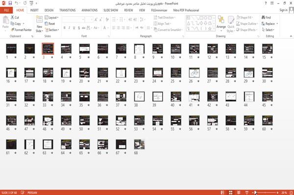
Task: Switch to ANIMATIONS tab
Action: 90,10
